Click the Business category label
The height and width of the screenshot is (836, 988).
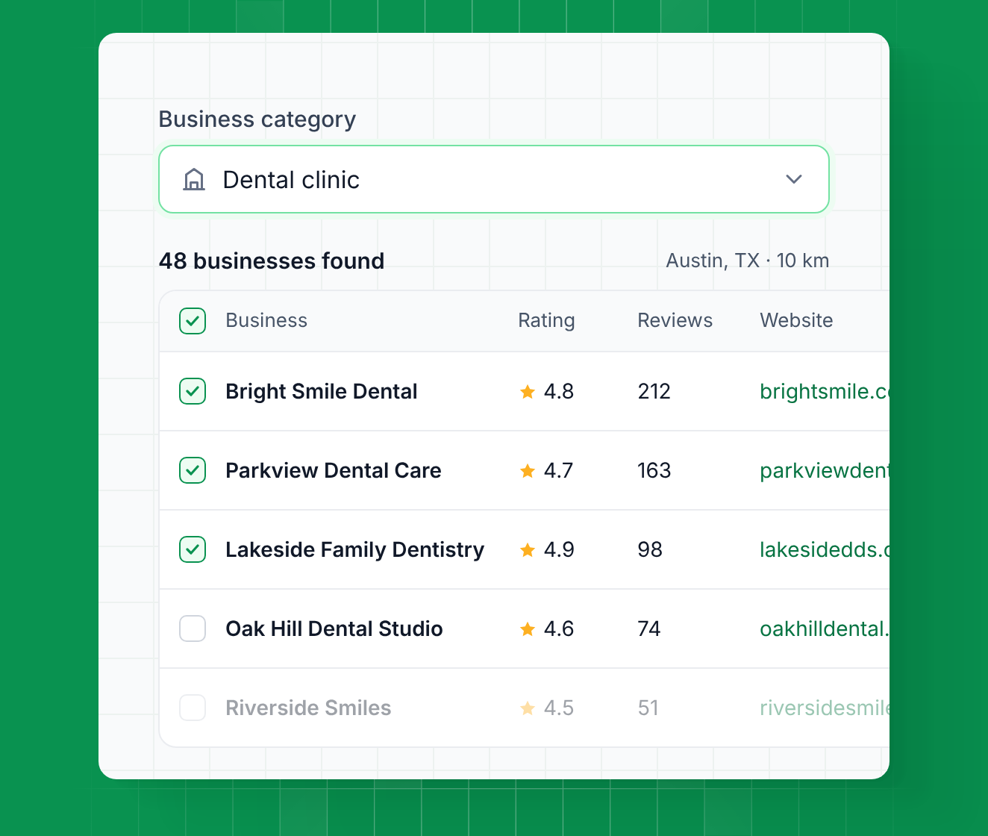[x=257, y=119]
